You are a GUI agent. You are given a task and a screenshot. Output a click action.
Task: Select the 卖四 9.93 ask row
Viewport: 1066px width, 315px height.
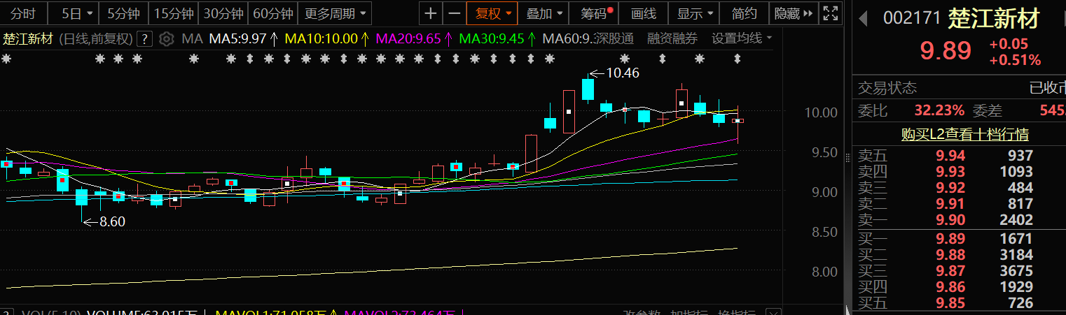pos(959,172)
